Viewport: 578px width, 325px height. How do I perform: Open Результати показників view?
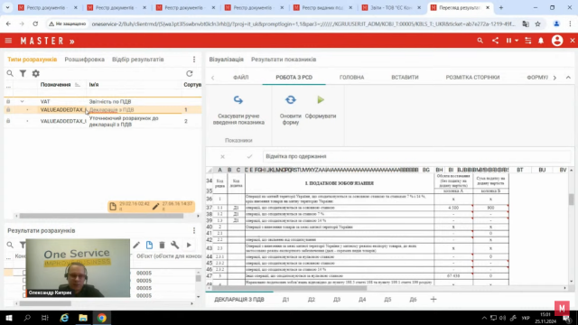(284, 60)
